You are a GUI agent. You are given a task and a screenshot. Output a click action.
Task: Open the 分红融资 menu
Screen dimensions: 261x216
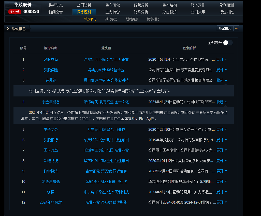click(169, 12)
